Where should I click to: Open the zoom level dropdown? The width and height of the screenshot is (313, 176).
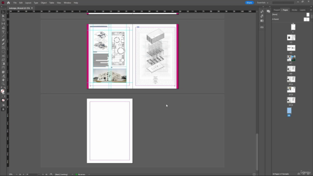coord(17,175)
